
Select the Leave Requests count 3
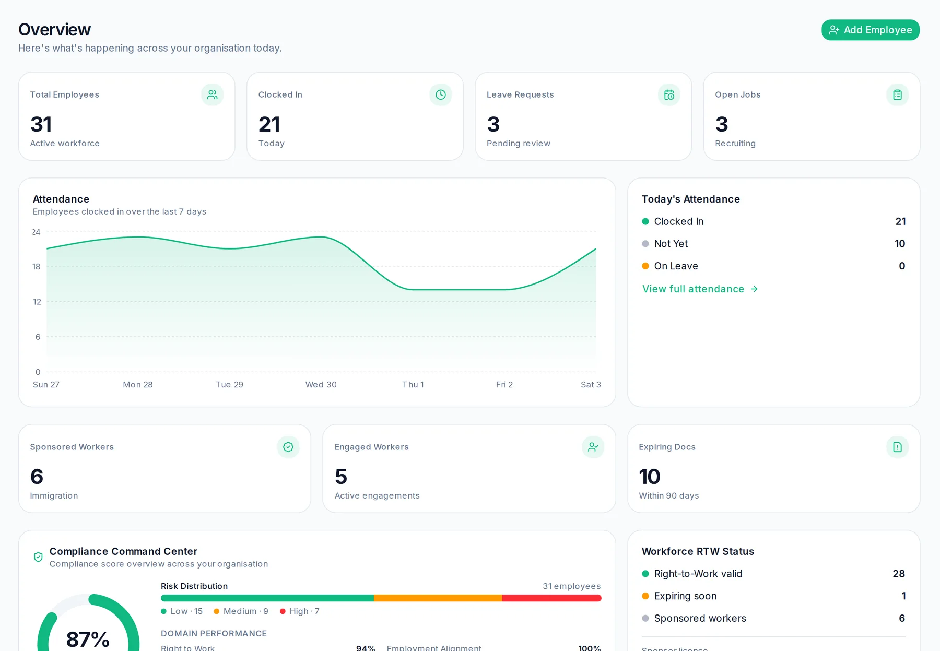(494, 124)
